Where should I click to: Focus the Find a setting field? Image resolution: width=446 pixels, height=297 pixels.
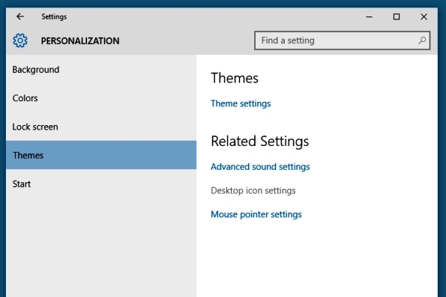(x=342, y=40)
